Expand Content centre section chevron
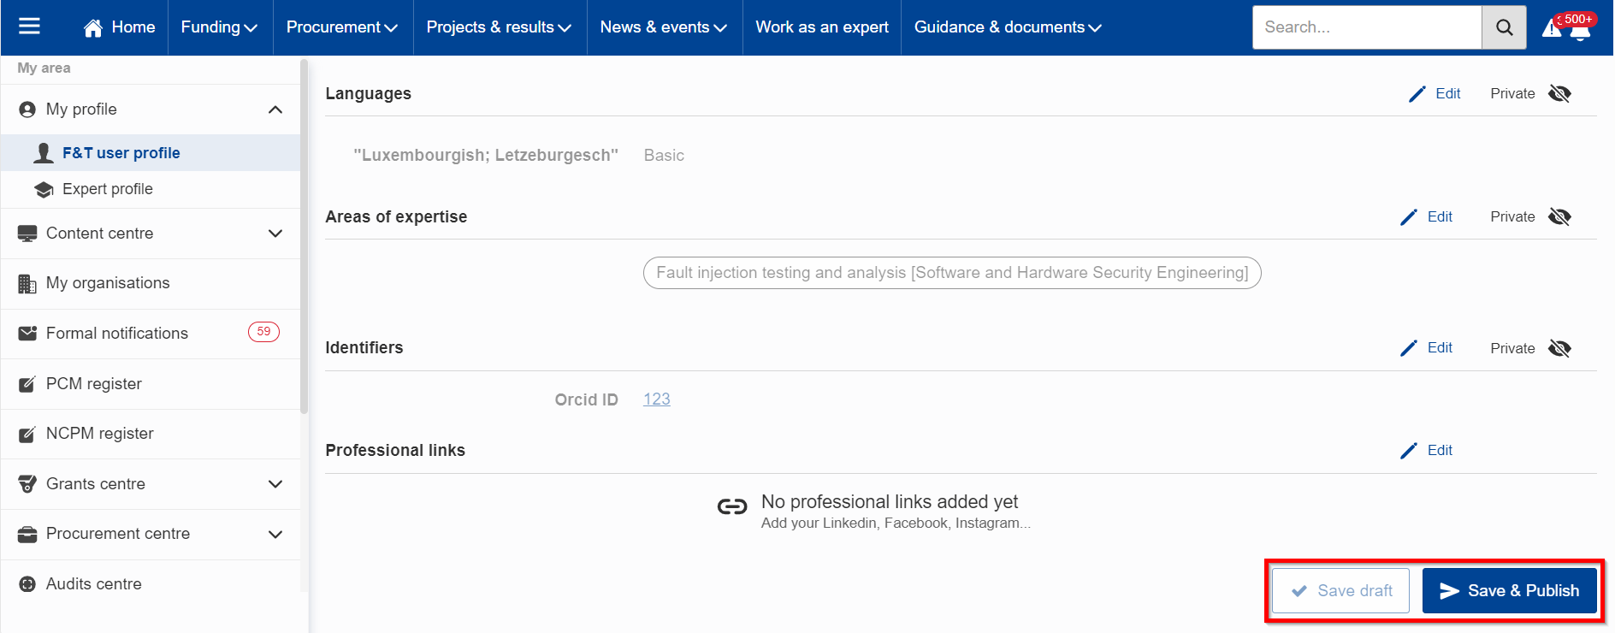Image resolution: width=1615 pixels, height=633 pixels. [275, 234]
